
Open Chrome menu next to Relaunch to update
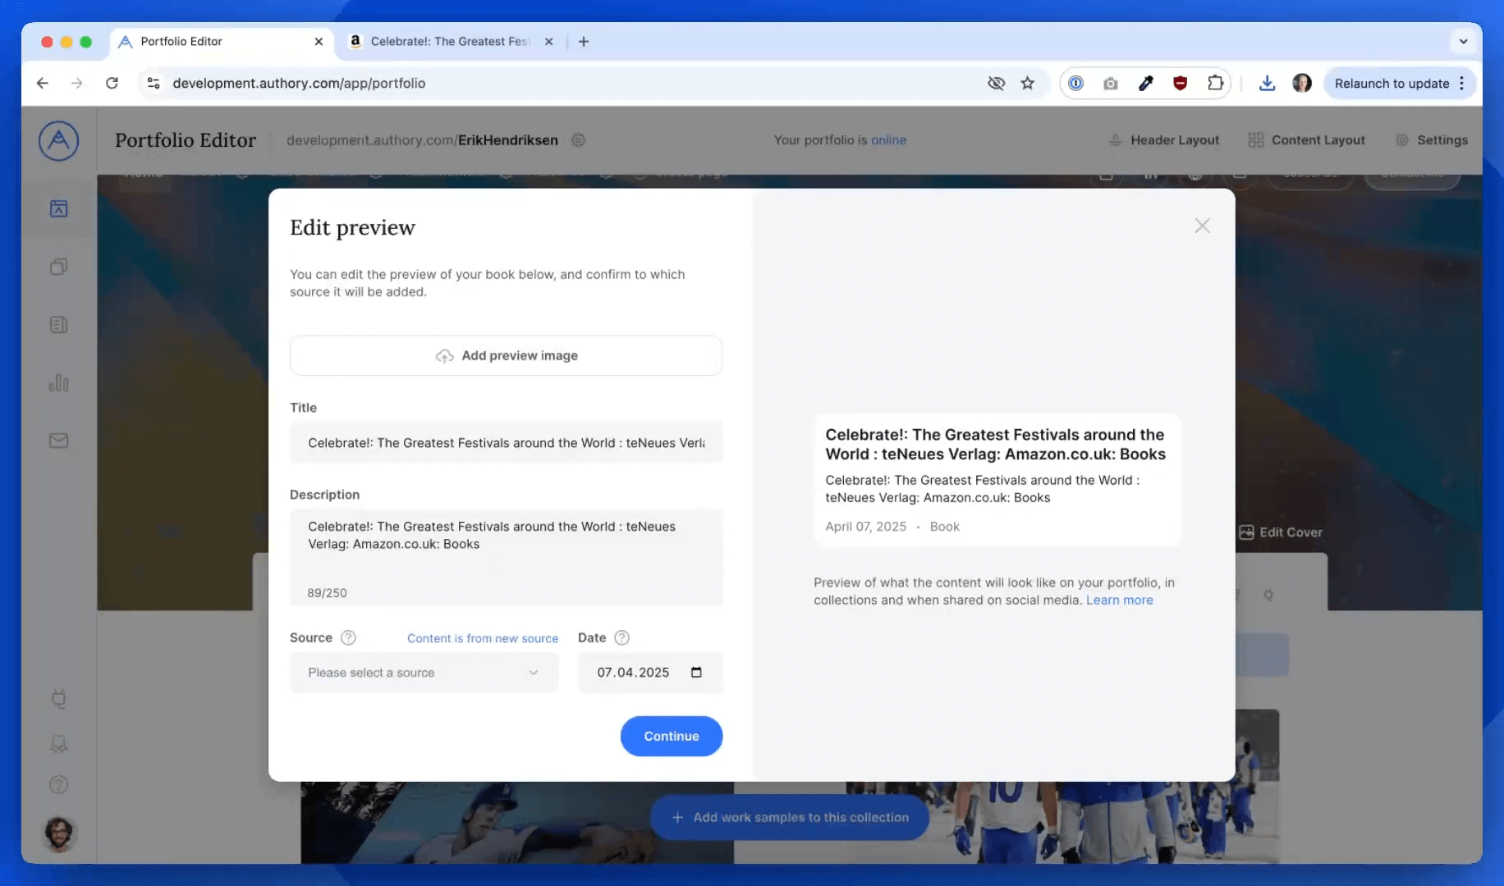(1462, 83)
